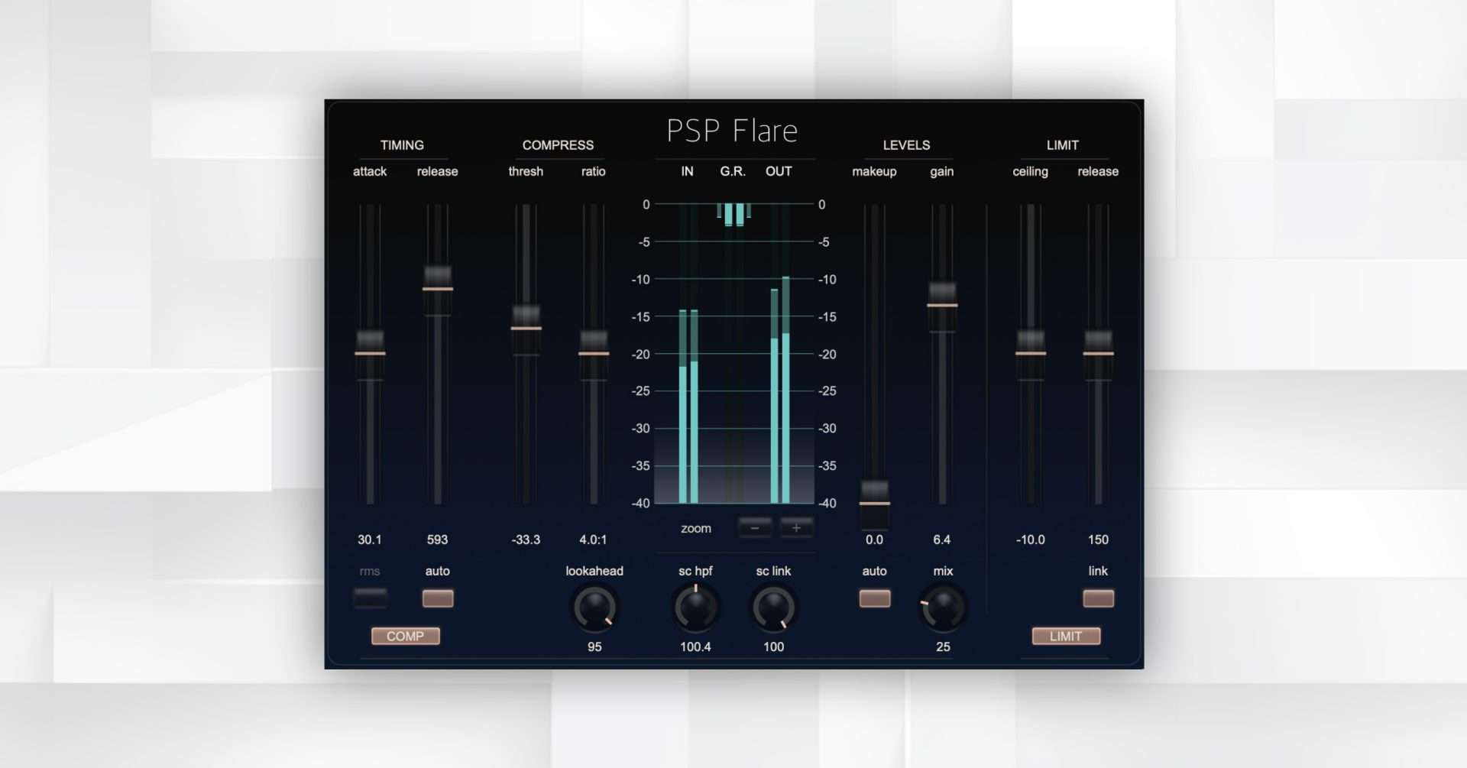Viewport: 1467px width, 768px height.
Task: Toggle the COMP compressor button
Action: click(x=405, y=636)
